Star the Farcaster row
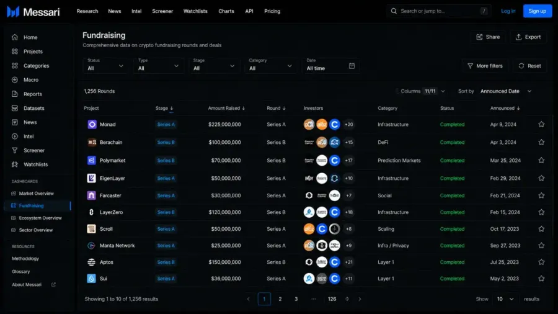This screenshot has height=314, width=558. (541, 195)
